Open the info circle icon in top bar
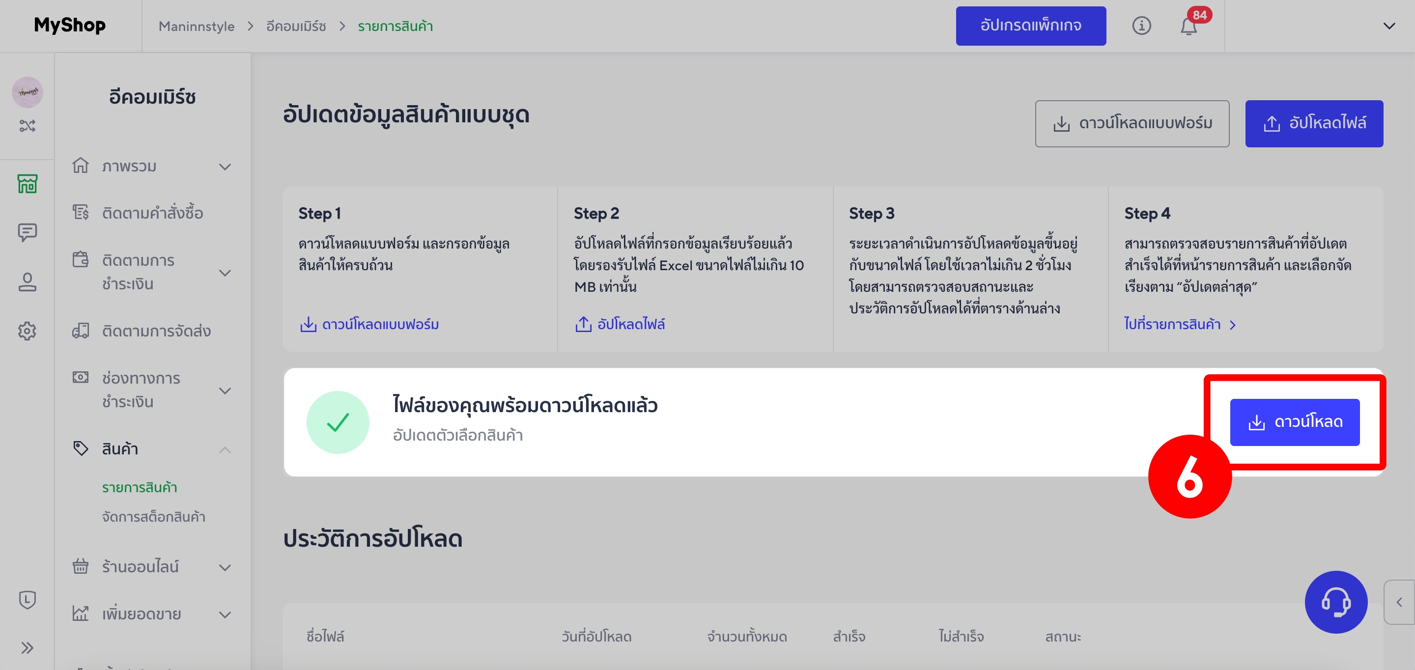Screen dimensions: 1415x670 [x=1142, y=26]
